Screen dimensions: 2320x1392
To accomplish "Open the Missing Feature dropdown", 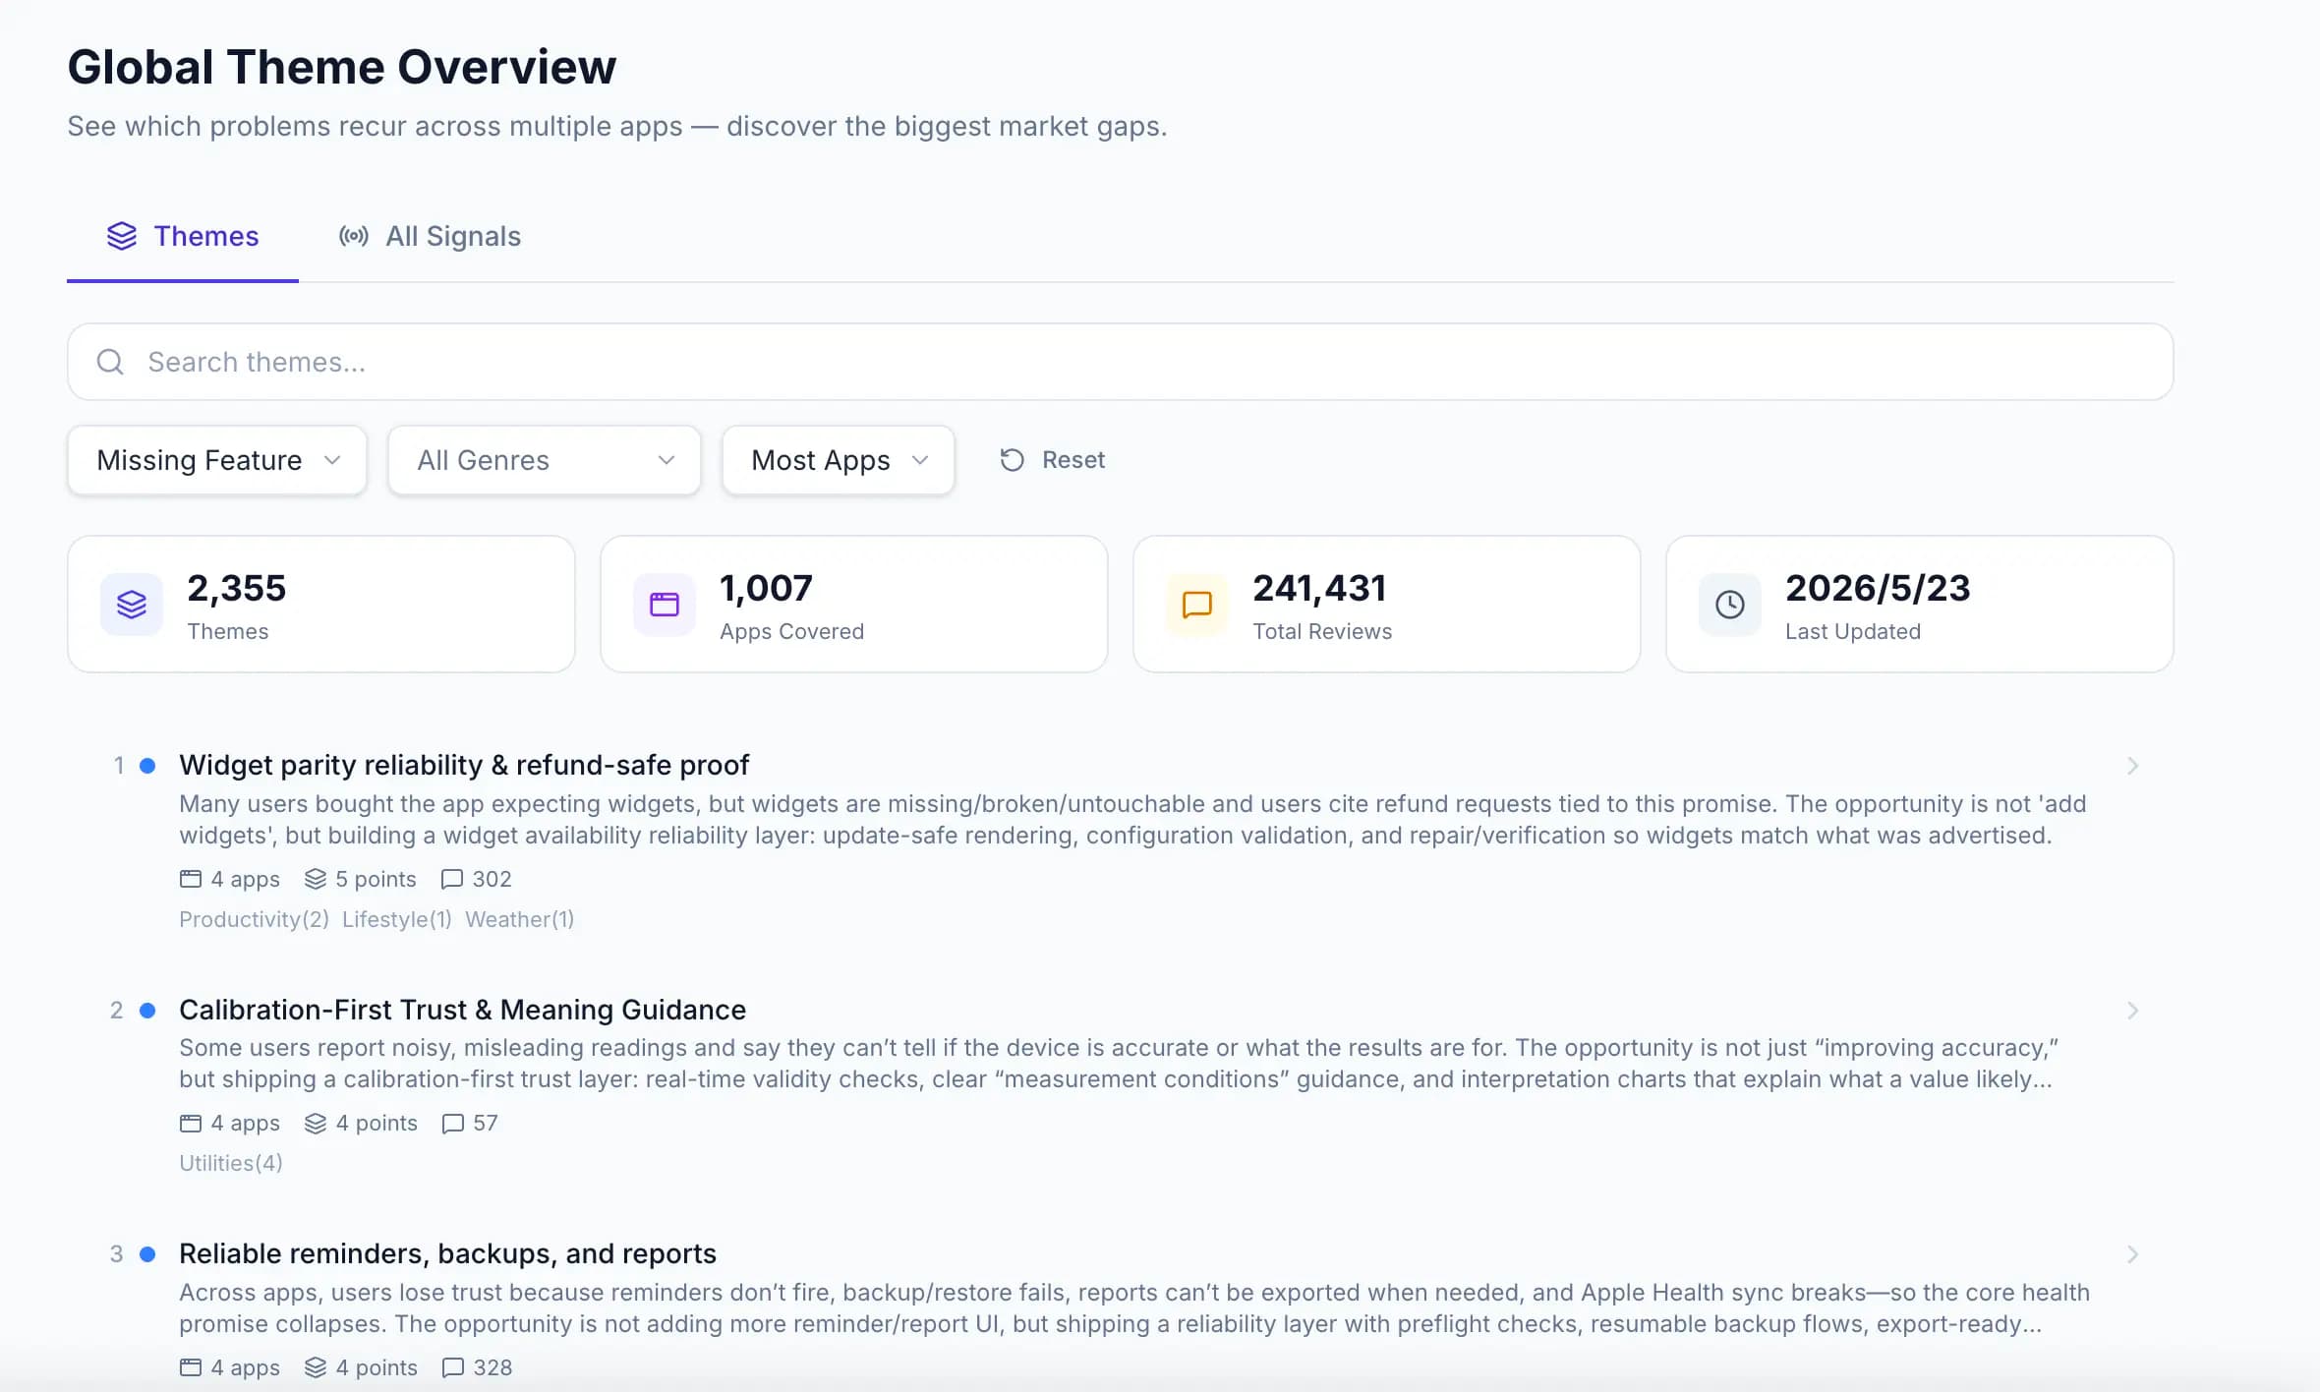I will [x=217, y=460].
